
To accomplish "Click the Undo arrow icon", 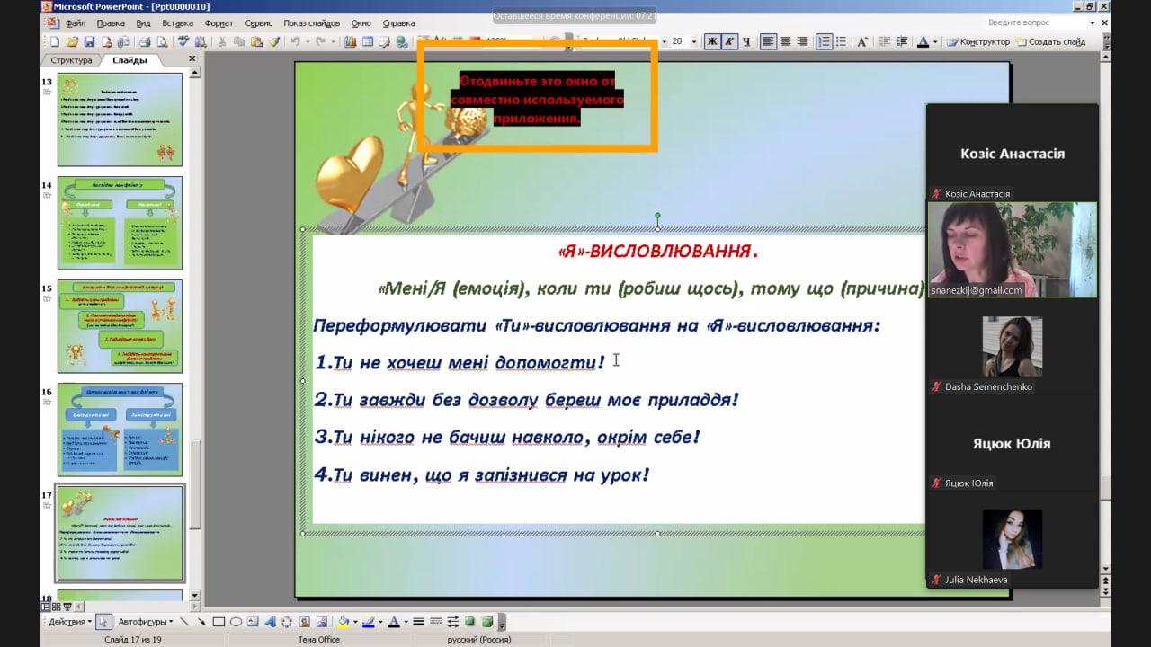I will [x=296, y=41].
